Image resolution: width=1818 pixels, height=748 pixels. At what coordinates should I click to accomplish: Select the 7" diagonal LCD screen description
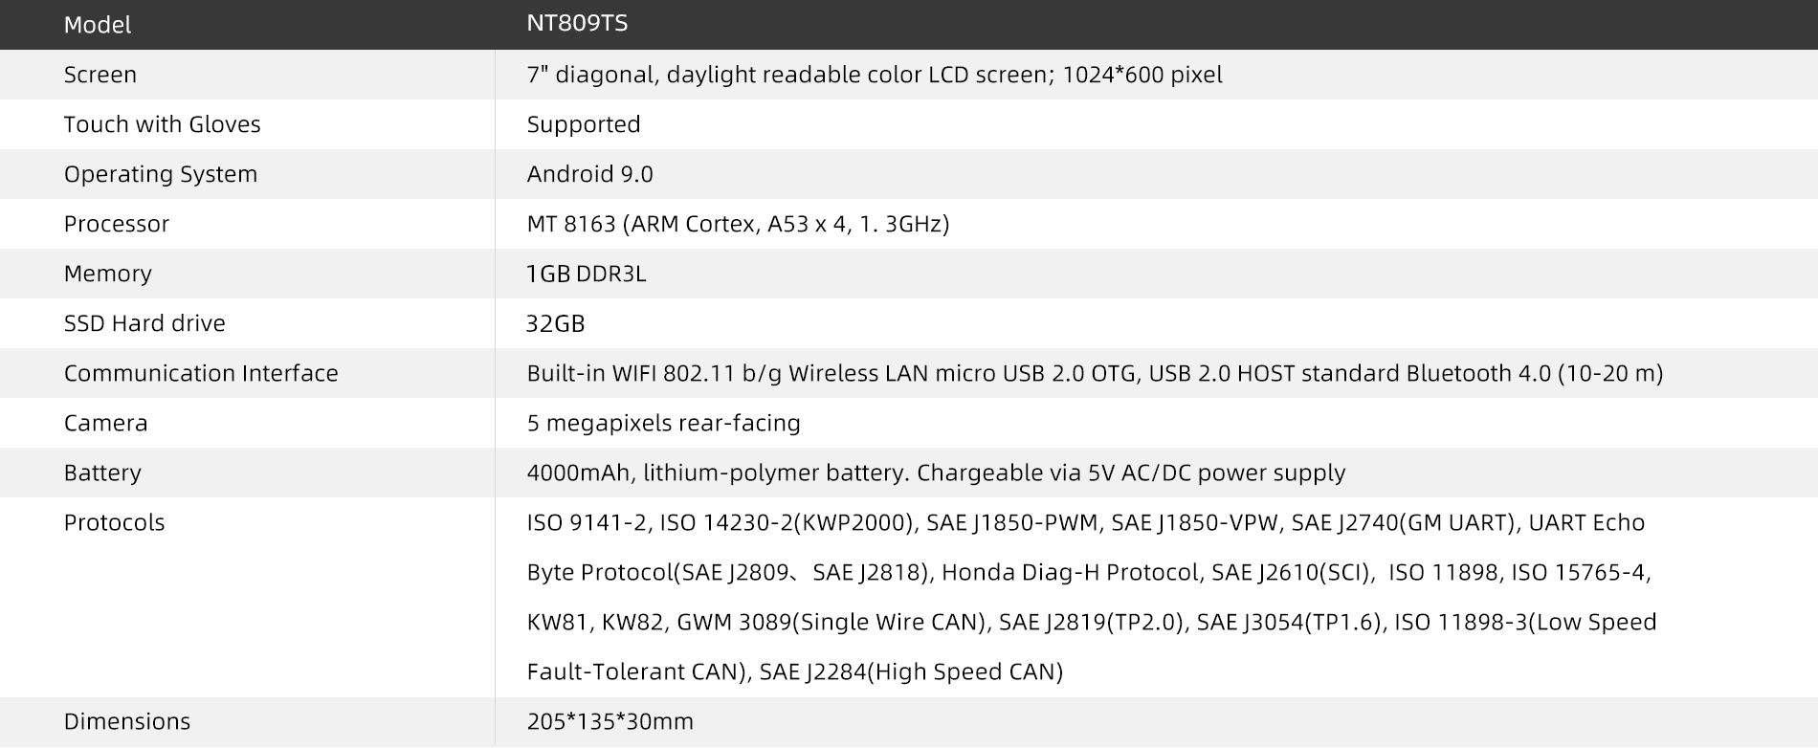point(874,75)
